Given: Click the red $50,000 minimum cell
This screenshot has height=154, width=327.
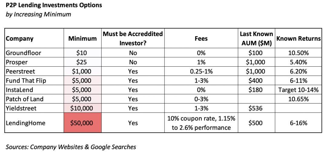Looking at the screenshot, I should (x=82, y=123).
